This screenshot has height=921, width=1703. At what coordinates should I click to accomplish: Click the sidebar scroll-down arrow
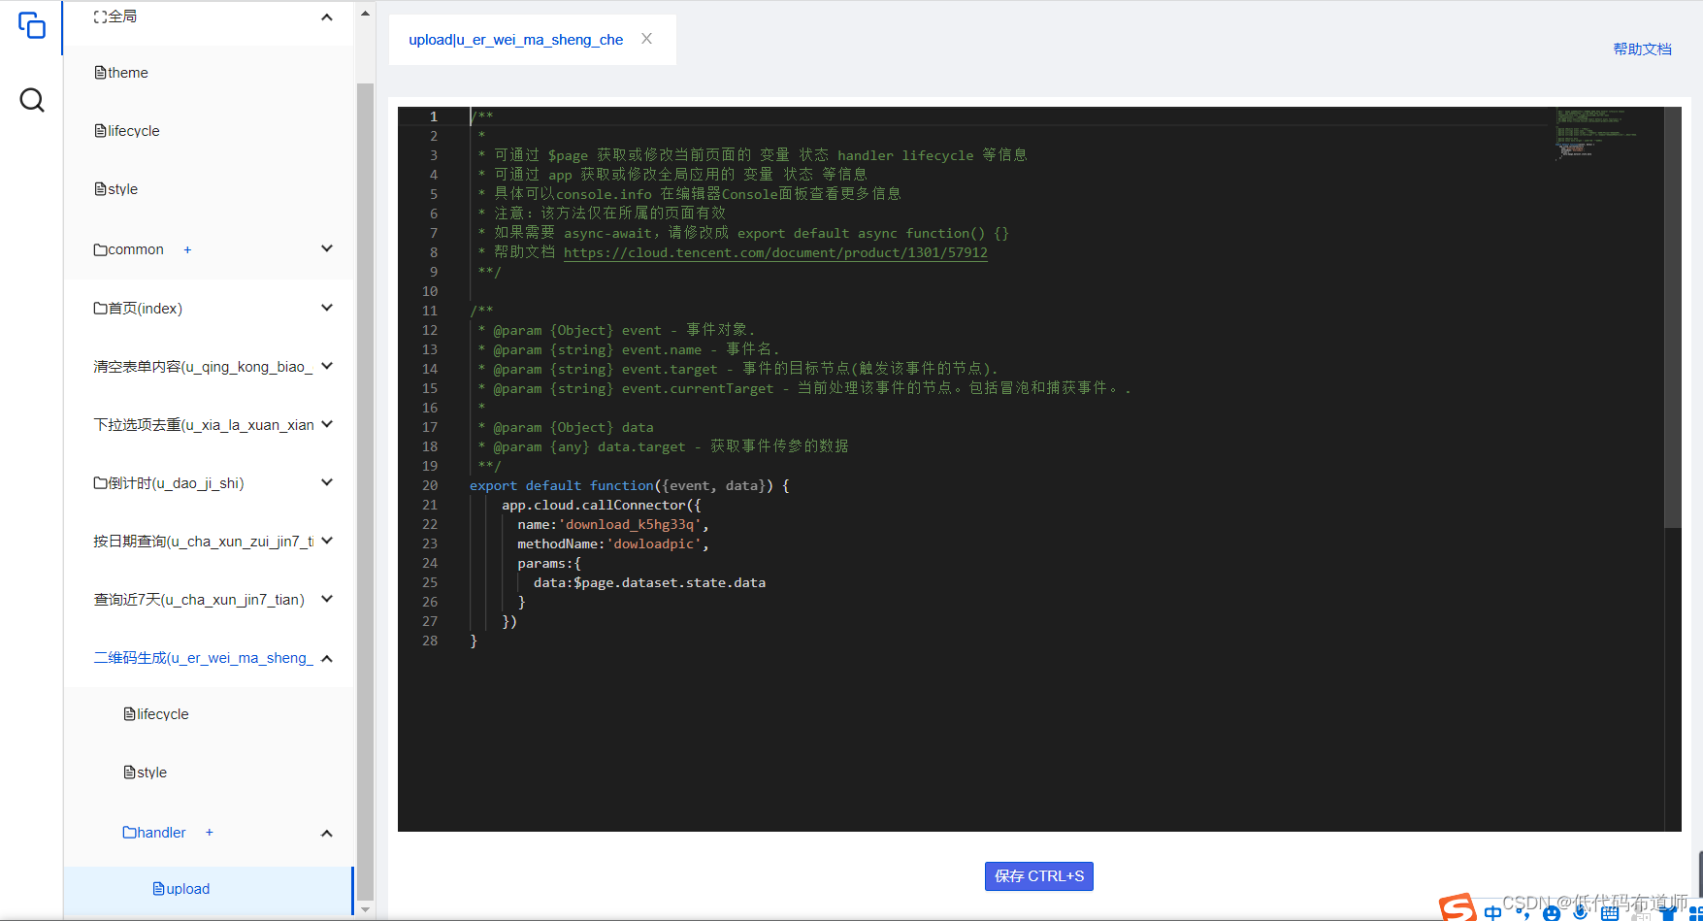pos(365,909)
